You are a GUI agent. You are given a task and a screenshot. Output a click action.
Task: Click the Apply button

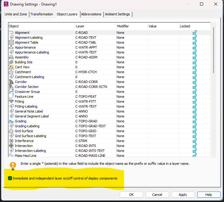pyautogui.click(x=183, y=195)
